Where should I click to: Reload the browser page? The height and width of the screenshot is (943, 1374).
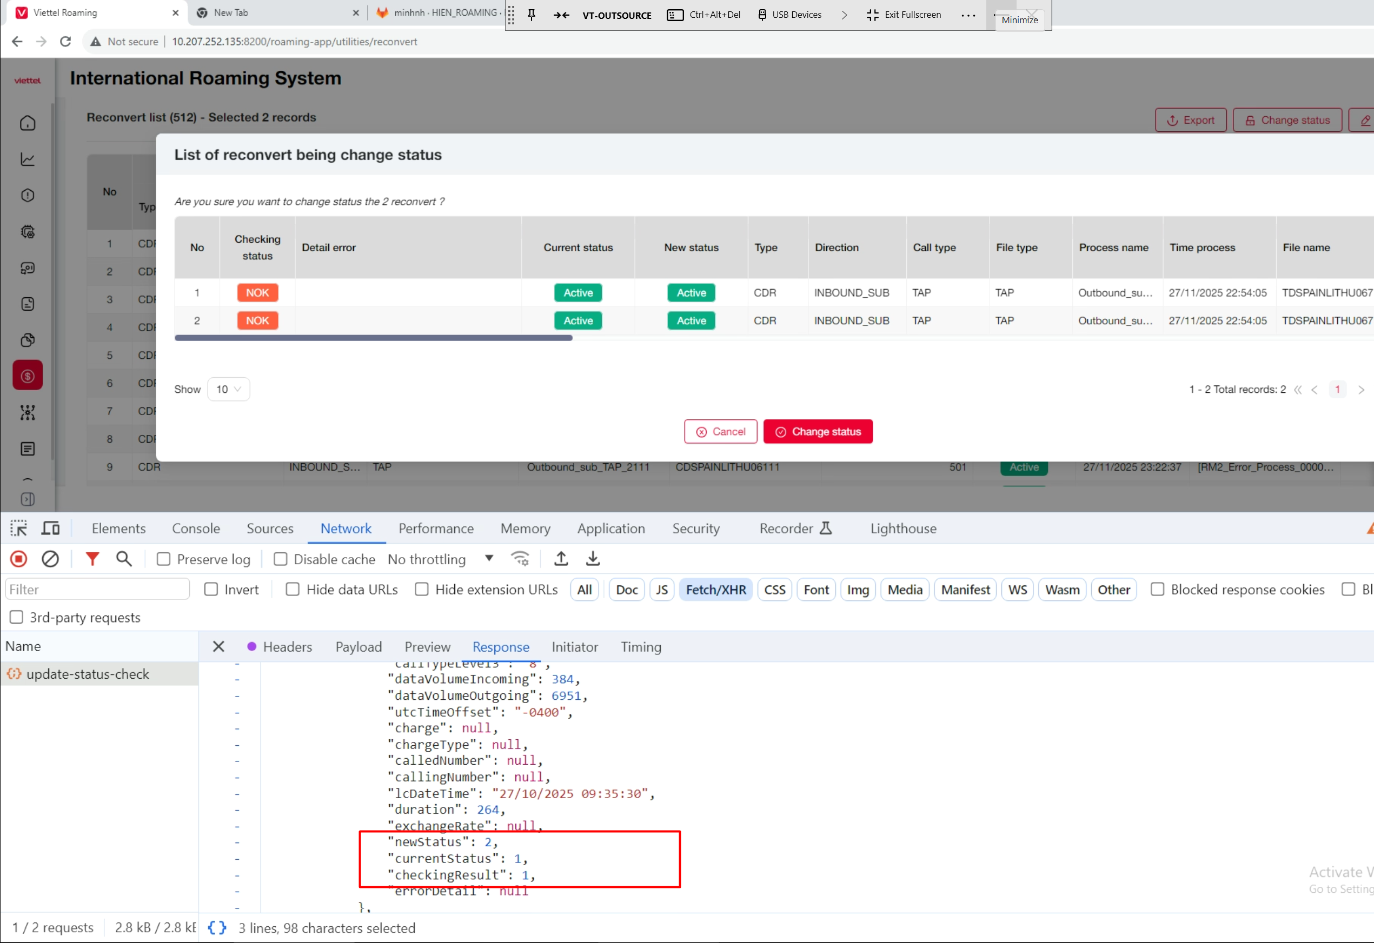point(65,42)
